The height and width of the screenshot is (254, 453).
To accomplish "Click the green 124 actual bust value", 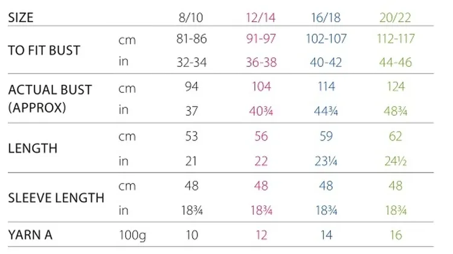I will [396, 86].
